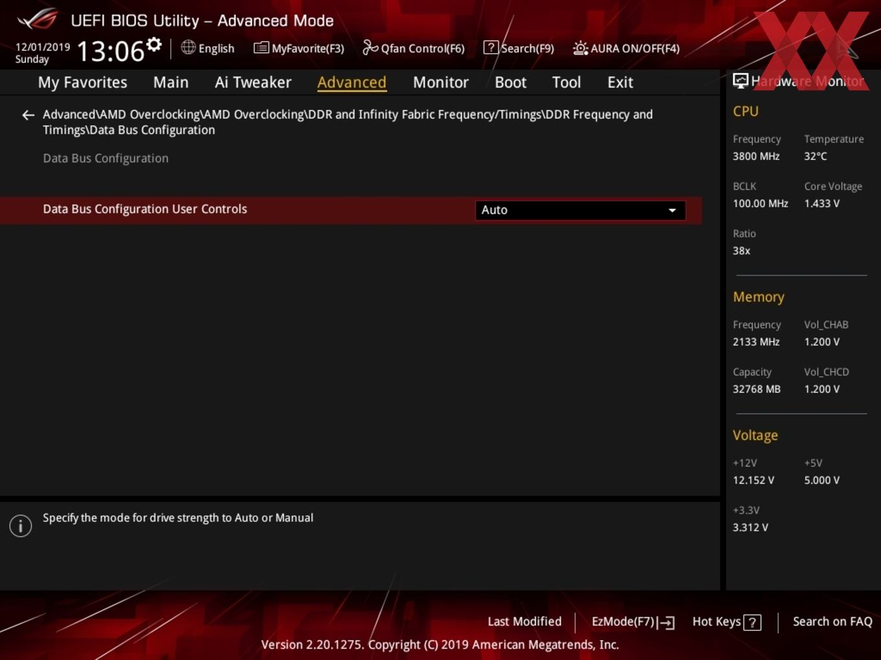Click the memory frequency value 2133 MHz
Viewport: 881px width, 660px height.
(756, 342)
